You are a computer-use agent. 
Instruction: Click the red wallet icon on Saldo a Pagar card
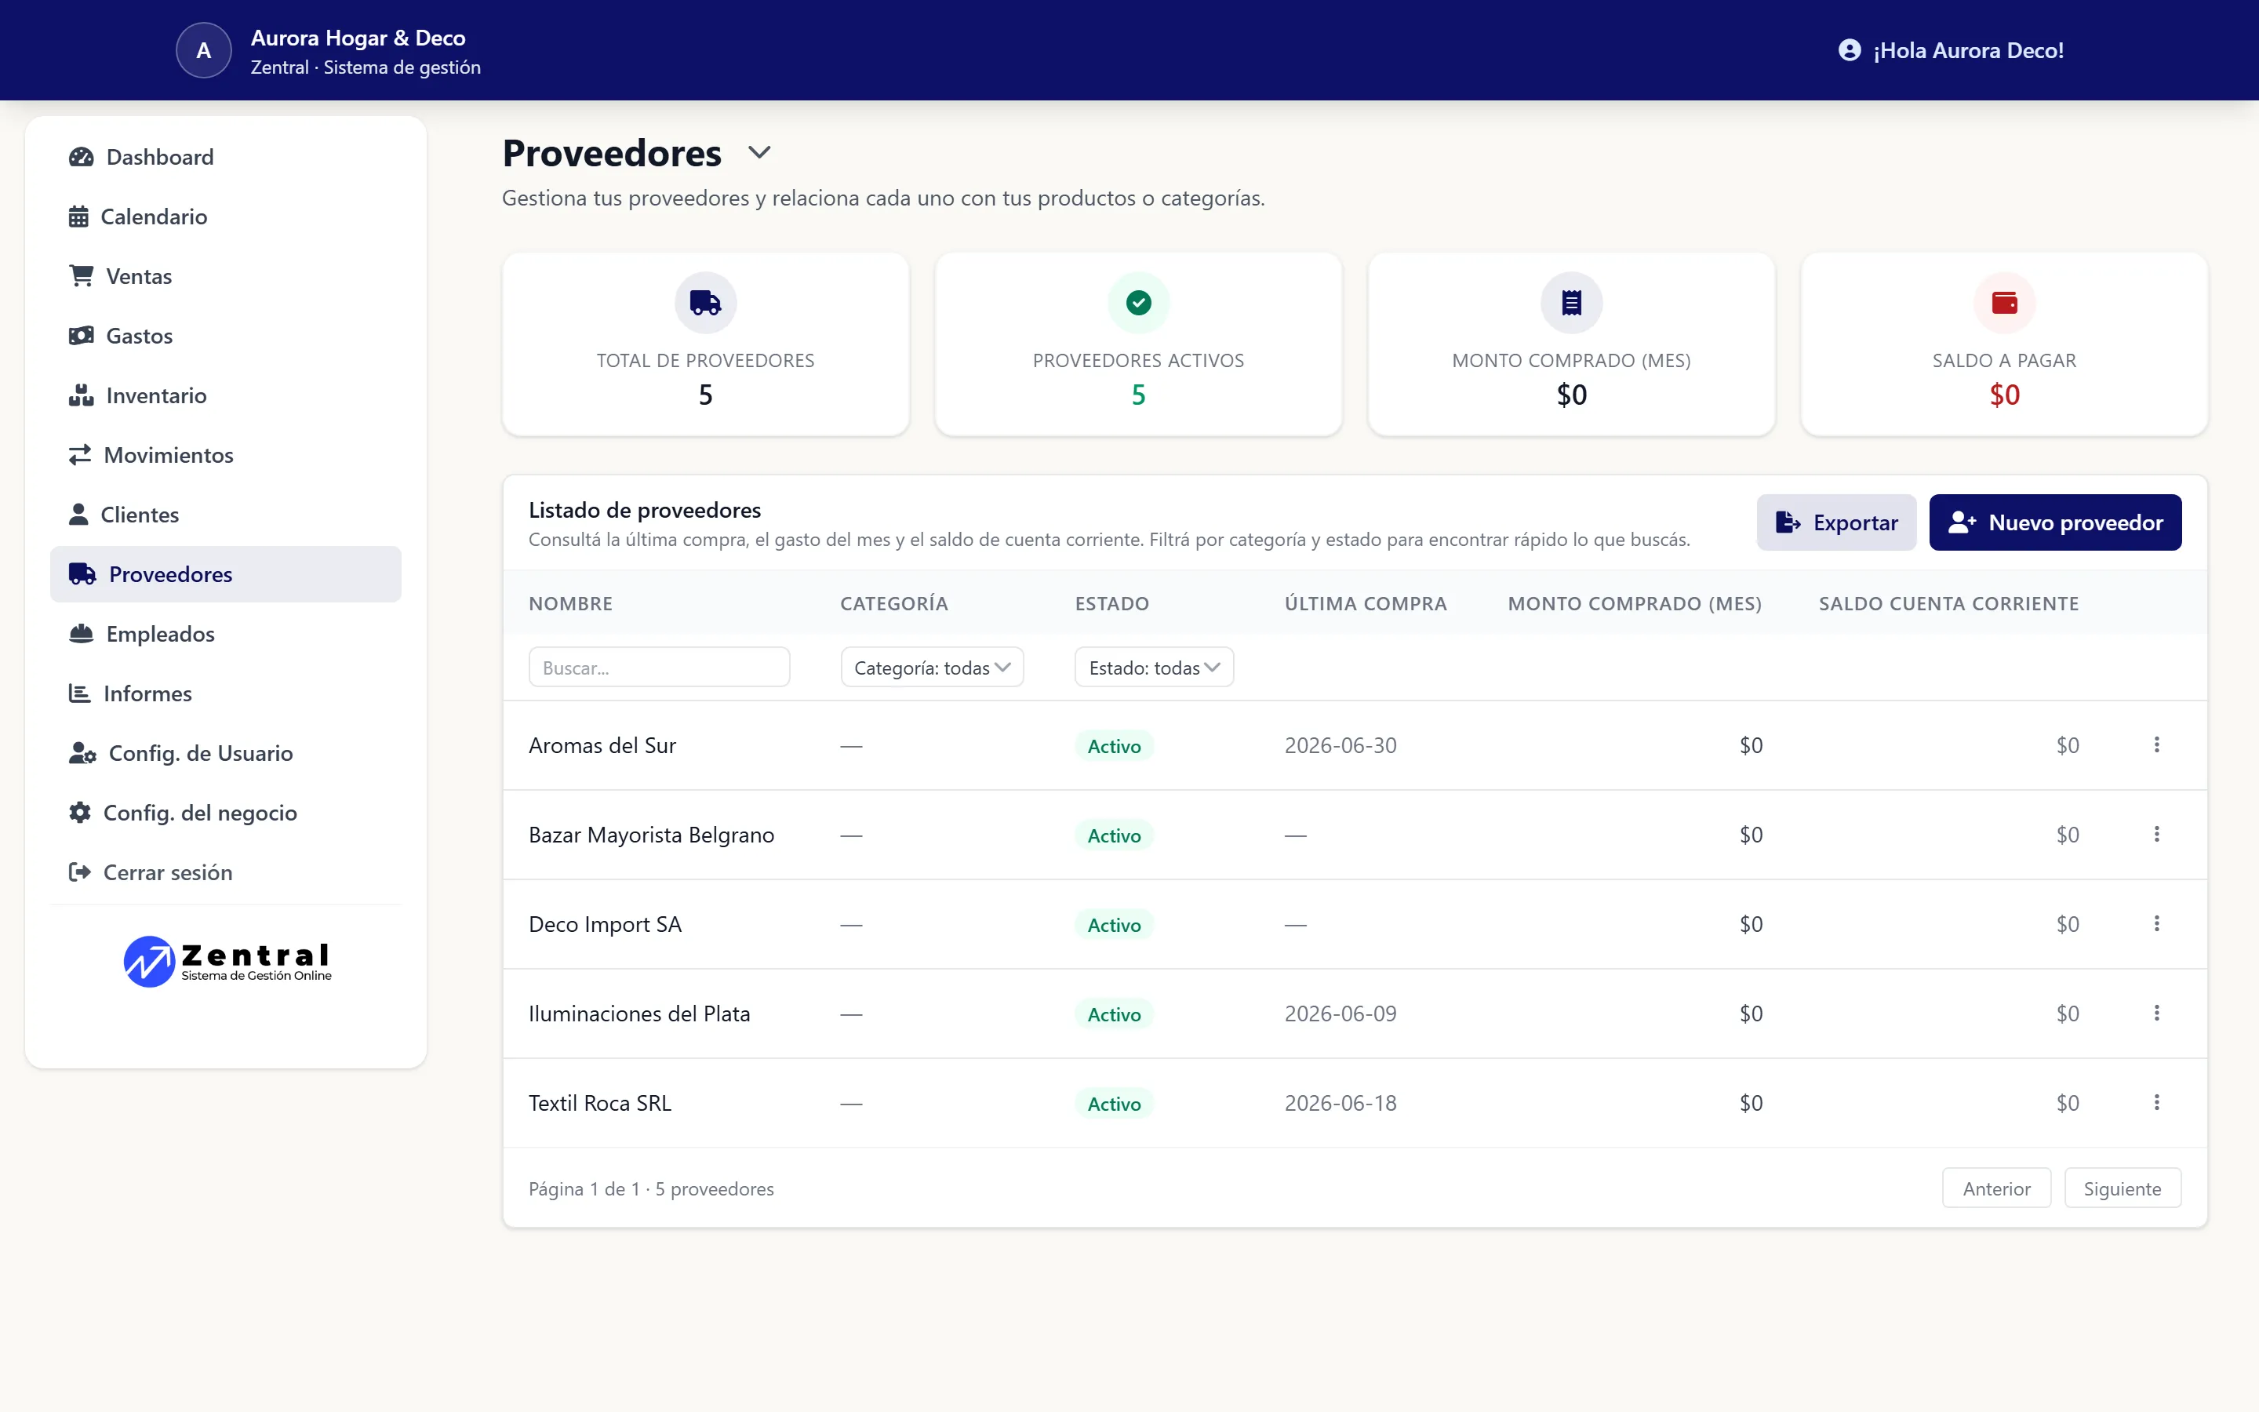click(2004, 303)
